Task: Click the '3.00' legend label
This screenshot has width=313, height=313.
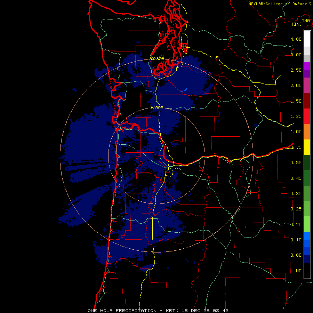Action: coord(296,55)
